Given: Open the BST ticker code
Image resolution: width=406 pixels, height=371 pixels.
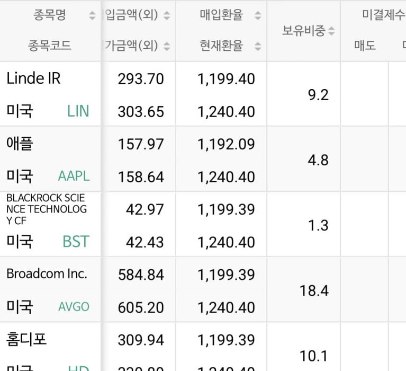Looking at the screenshot, I should pyautogui.click(x=76, y=242).
